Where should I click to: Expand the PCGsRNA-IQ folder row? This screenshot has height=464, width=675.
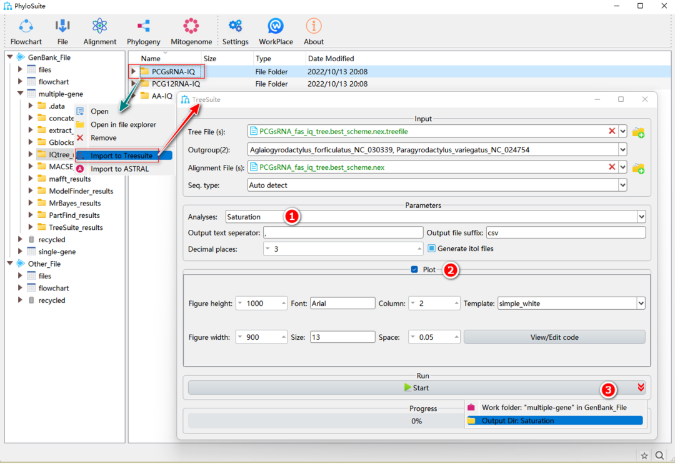tap(134, 71)
